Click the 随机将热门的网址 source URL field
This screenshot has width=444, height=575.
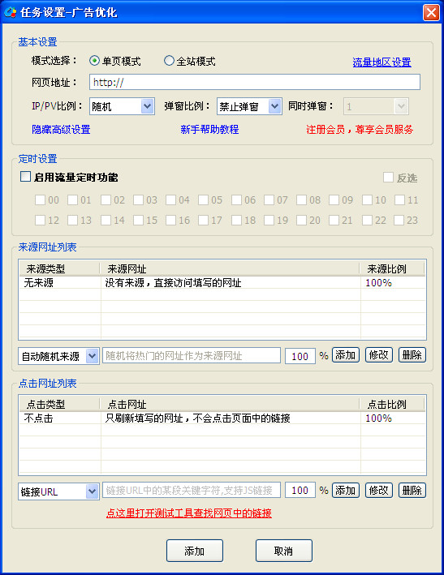point(192,356)
